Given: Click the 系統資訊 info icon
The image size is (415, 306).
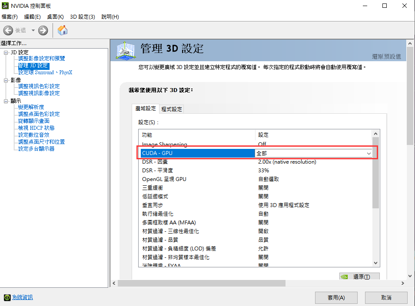Looking at the screenshot, I should coord(7,298).
